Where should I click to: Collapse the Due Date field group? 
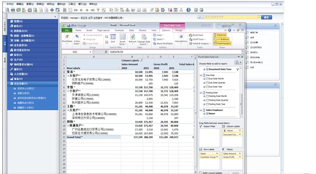(x=201, y=75)
